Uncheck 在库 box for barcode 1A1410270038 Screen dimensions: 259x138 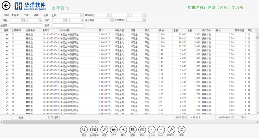[7, 34]
